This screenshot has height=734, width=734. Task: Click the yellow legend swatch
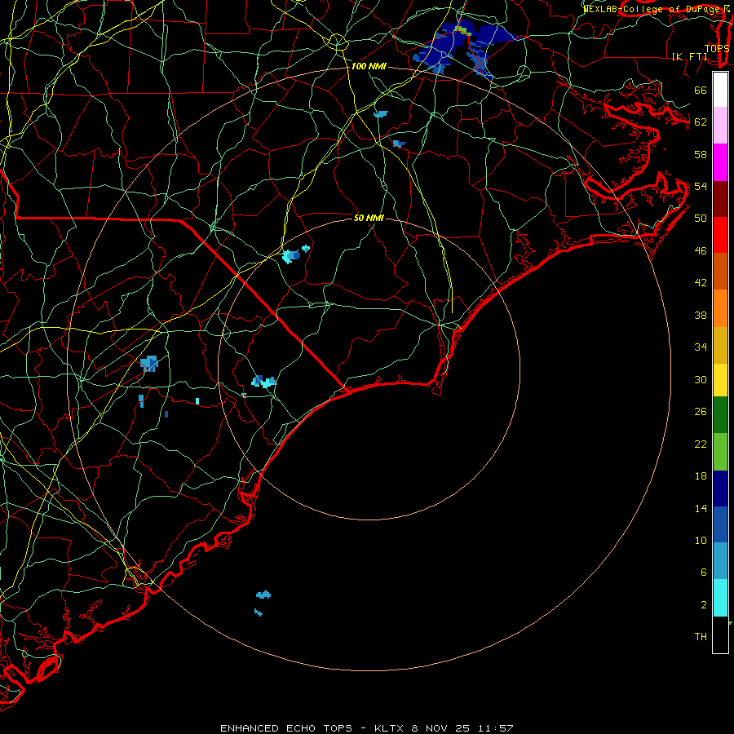click(720, 380)
